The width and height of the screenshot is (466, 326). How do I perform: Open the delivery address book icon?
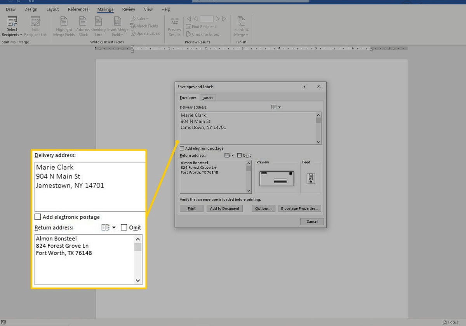coord(273,107)
